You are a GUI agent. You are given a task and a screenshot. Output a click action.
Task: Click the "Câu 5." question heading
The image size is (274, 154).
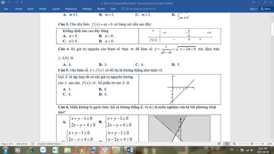click(63, 70)
